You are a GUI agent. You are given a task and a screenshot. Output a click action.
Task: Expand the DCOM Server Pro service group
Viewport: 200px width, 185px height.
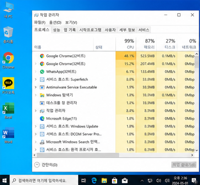coord(36,134)
